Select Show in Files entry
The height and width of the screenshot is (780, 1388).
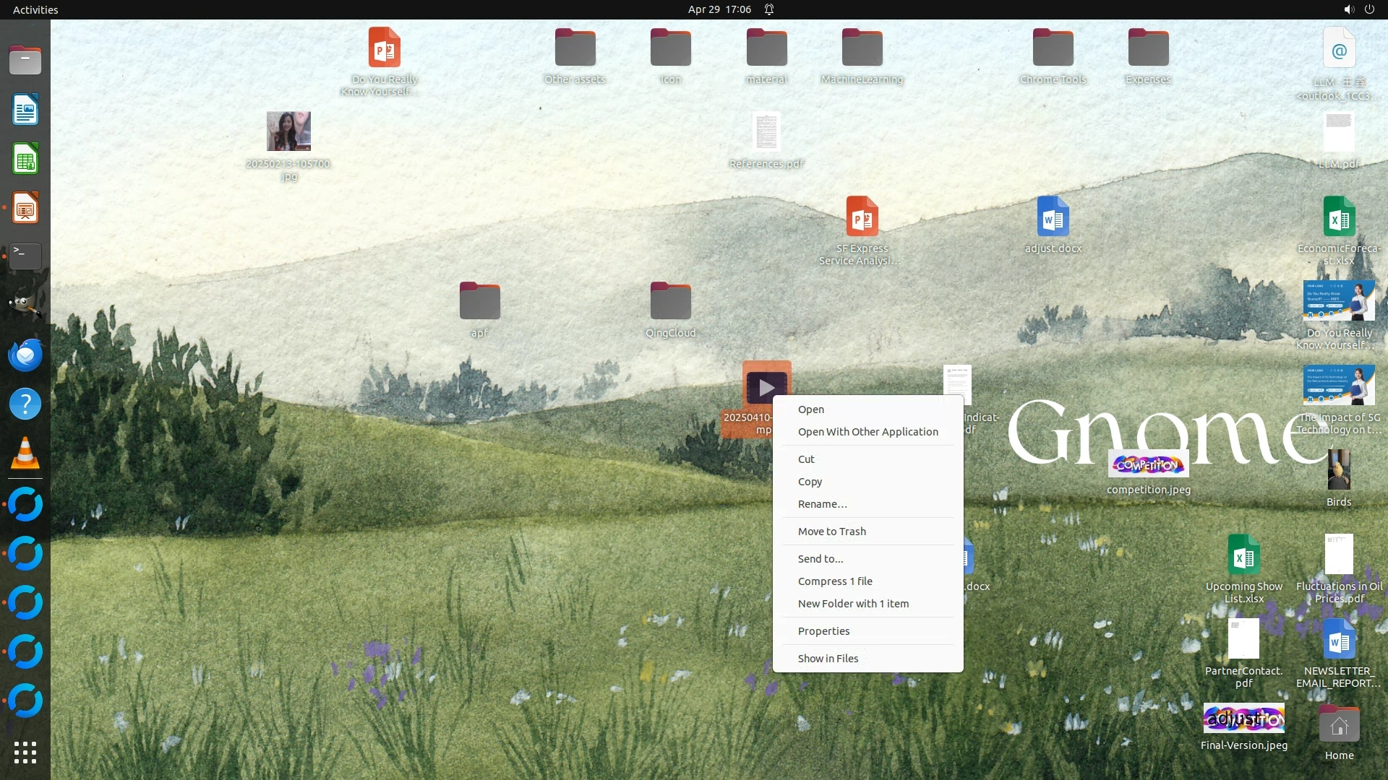(x=828, y=659)
